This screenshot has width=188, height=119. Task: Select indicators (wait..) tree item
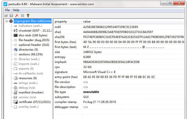(x=30, y=26)
